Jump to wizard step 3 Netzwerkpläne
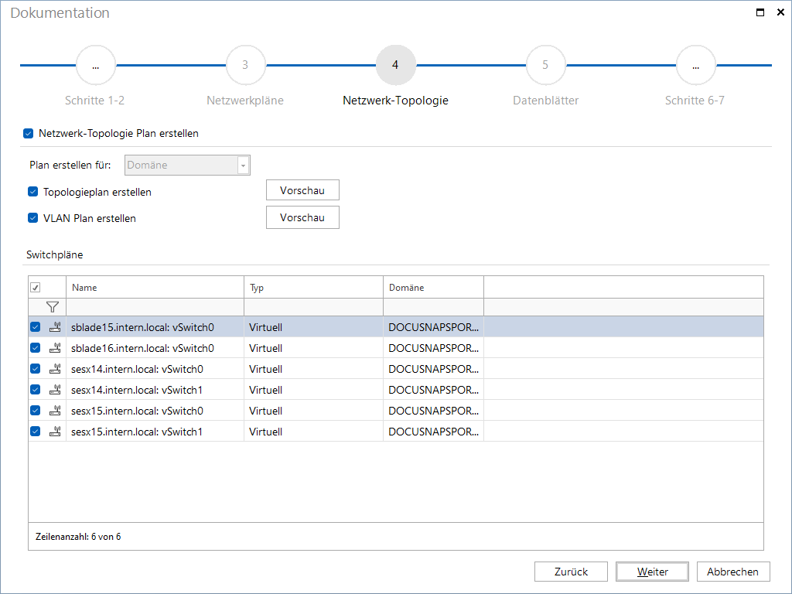The image size is (792, 594). [x=245, y=65]
